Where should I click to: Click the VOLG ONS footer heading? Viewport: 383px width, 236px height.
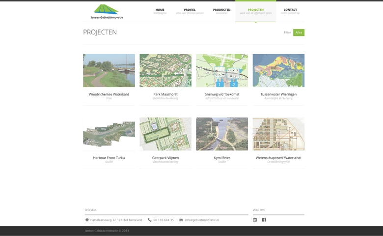tap(259, 210)
